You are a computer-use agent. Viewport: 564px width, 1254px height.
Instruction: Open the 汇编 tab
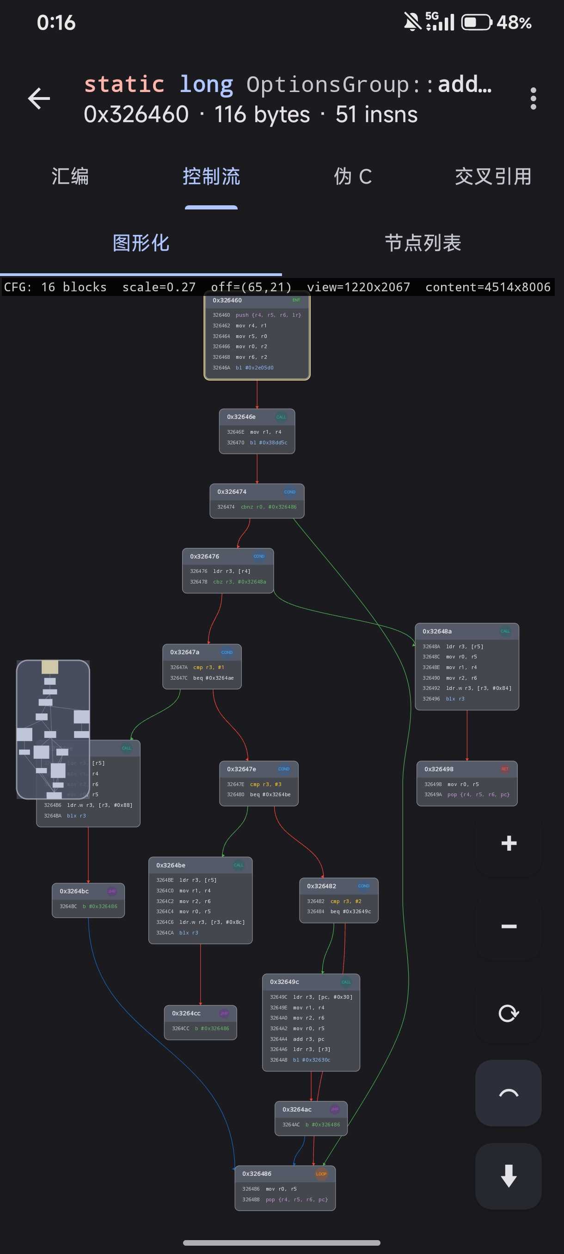(x=71, y=176)
